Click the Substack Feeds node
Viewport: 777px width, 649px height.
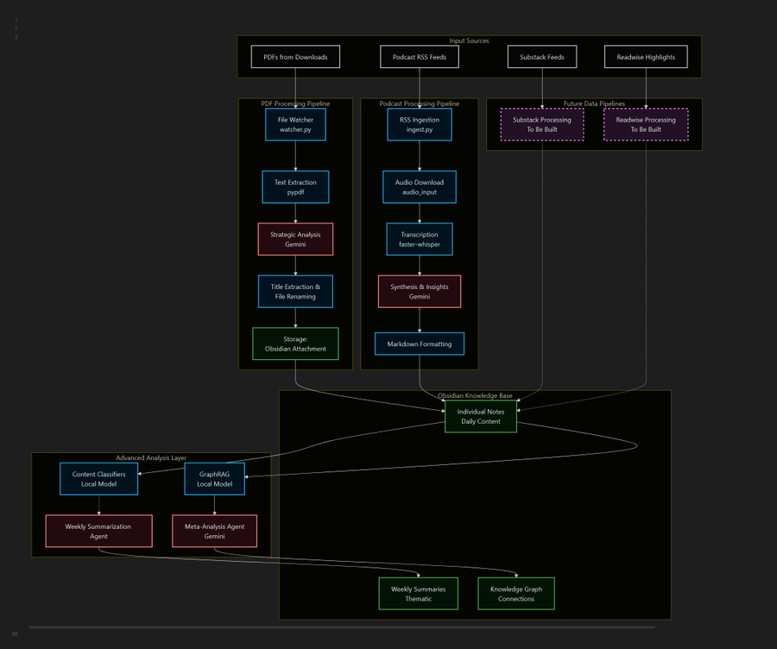point(542,57)
